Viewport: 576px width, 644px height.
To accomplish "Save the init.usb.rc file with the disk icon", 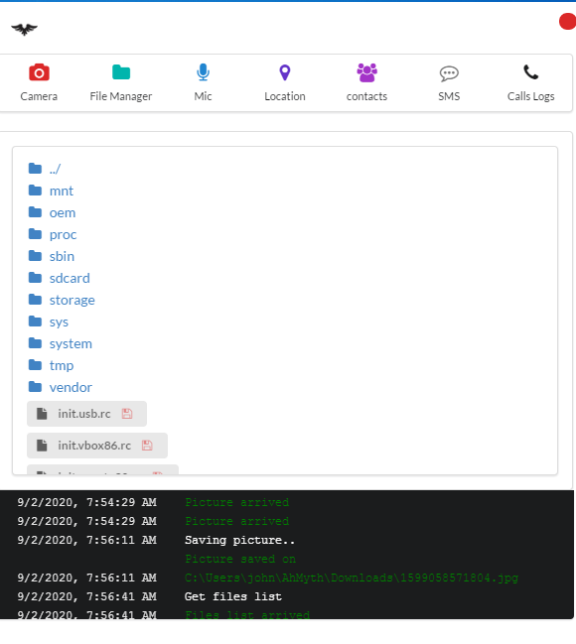I will tap(127, 414).
